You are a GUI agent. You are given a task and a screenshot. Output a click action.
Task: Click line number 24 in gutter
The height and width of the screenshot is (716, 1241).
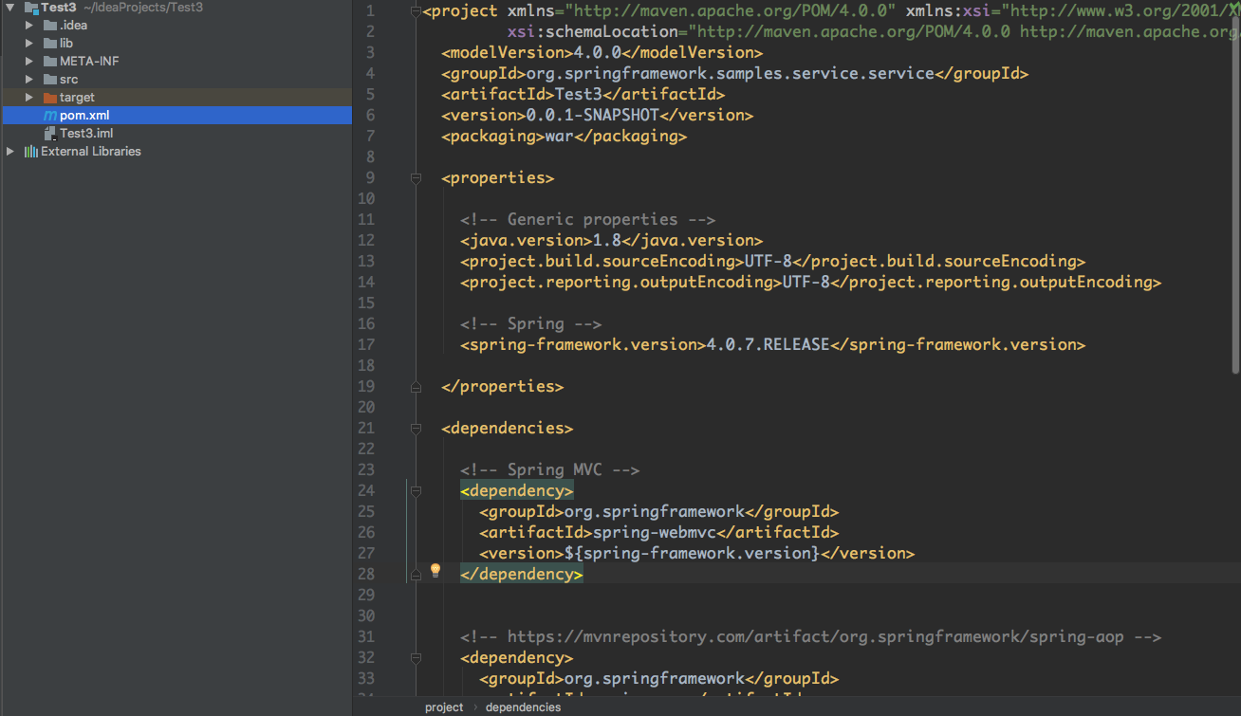click(x=366, y=490)
